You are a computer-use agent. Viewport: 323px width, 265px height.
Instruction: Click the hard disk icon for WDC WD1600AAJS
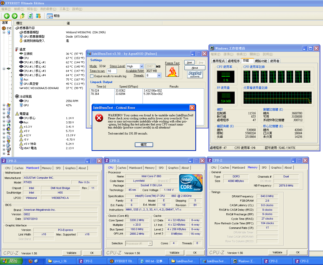point(21,88)
